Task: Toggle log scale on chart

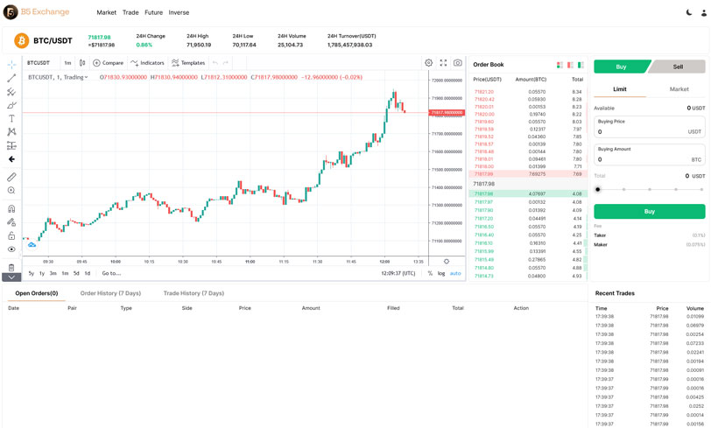Action: point(441,273)
